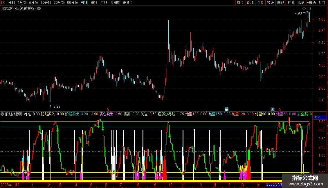Click the 解 info marker on chart
Image resolution: width=328 pixels, height=188 pixels.
point(226,109)
